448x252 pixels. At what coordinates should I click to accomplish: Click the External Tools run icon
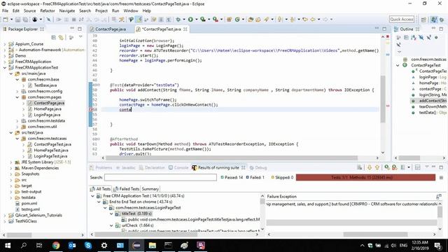coord(216,20)
